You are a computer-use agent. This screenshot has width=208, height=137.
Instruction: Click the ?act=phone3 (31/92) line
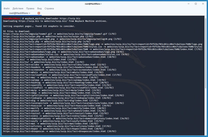tap(55, 111)
